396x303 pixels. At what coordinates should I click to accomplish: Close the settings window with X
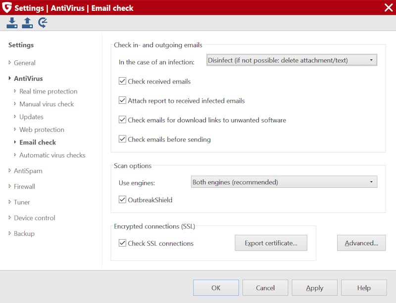389,7
